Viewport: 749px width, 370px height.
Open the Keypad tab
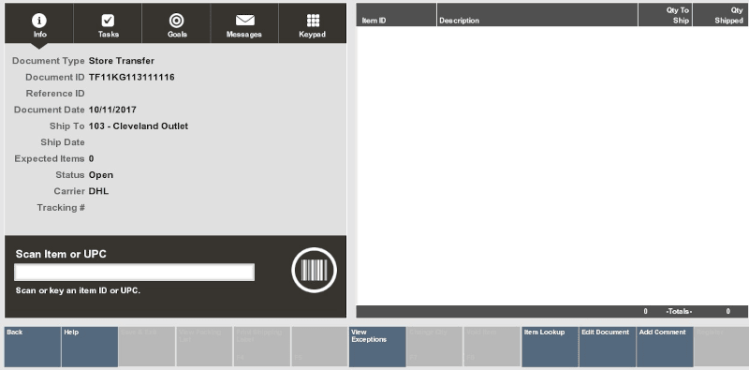click(x=313, y=23)
